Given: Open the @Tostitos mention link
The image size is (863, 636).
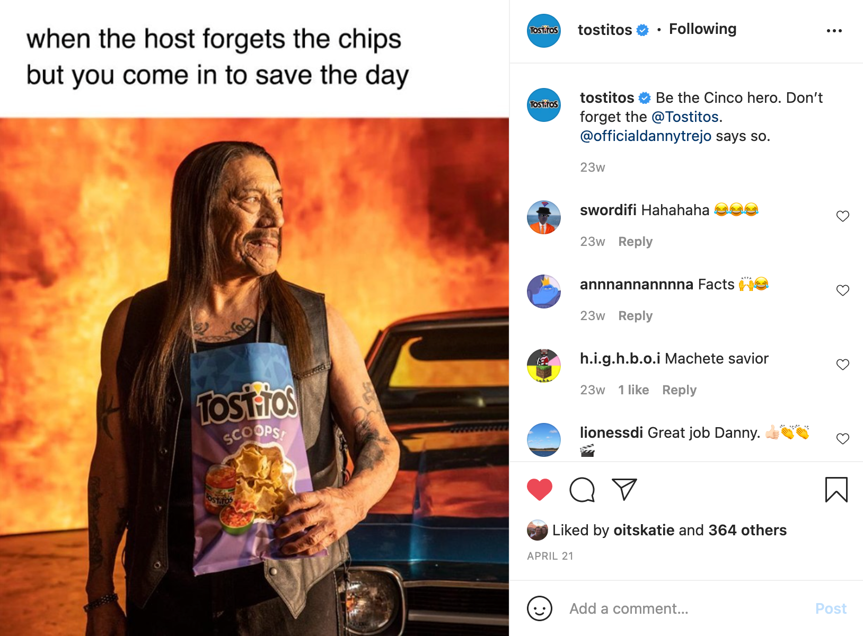Looking at the screenshot, I should coord(685,117).
